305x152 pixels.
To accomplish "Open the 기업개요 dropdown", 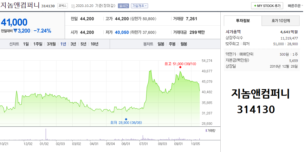I will [140, 6].
